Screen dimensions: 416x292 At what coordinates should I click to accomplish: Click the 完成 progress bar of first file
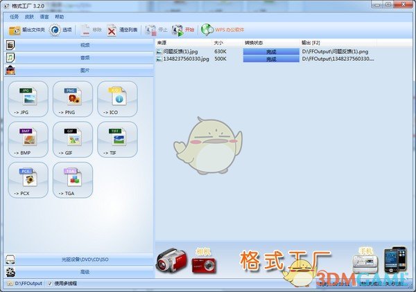270,51
